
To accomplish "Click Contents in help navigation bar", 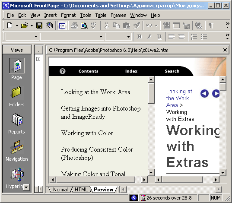I will point(88,71).
